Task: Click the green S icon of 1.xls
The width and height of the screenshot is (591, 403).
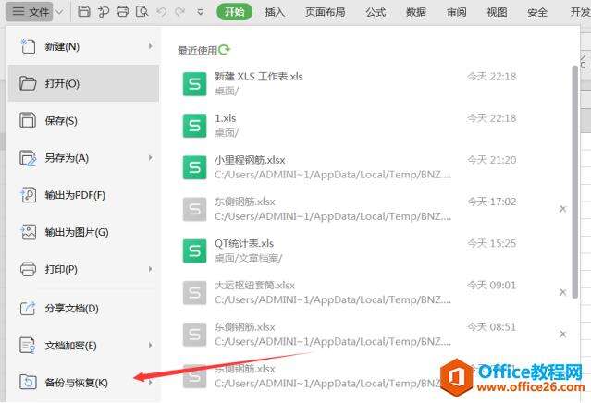Action: coord(194,126)
